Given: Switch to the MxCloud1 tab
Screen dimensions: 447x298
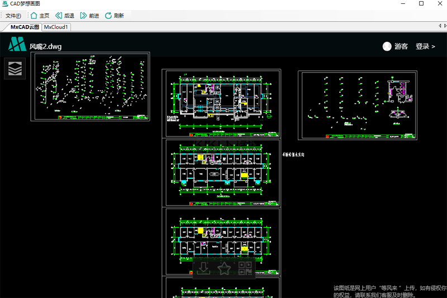Looking at the screenshot, I should point(56,27).
